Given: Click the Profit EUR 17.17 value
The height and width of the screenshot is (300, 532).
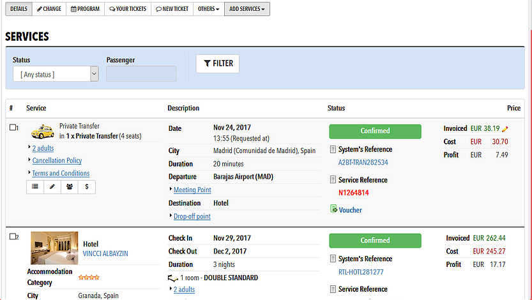Looking at the screenshot, I should pyautogui.click(x=489, y=264).
